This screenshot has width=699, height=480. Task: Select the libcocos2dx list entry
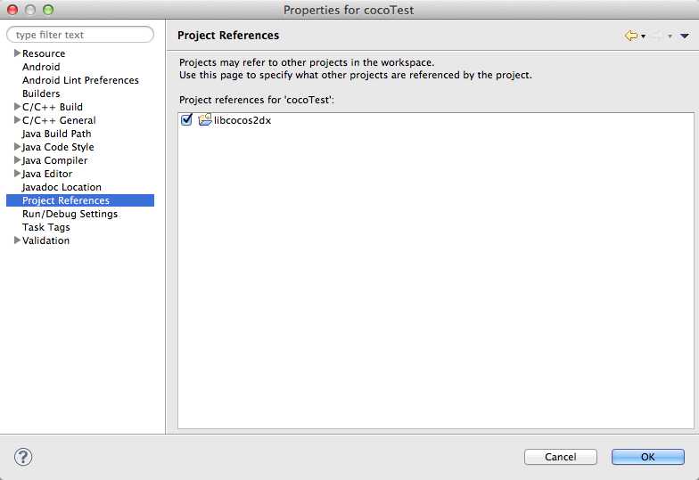click(243, 120)
